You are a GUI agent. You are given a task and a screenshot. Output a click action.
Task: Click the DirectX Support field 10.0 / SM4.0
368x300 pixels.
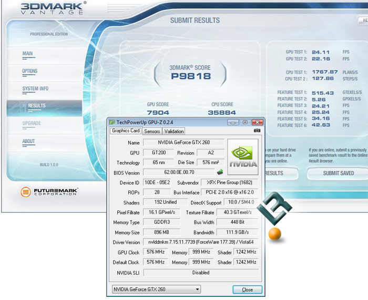[x=241, y=202]
